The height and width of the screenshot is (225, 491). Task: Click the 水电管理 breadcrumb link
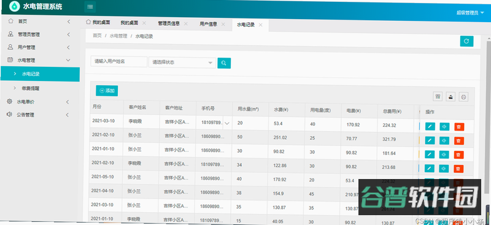pos(118,36)
